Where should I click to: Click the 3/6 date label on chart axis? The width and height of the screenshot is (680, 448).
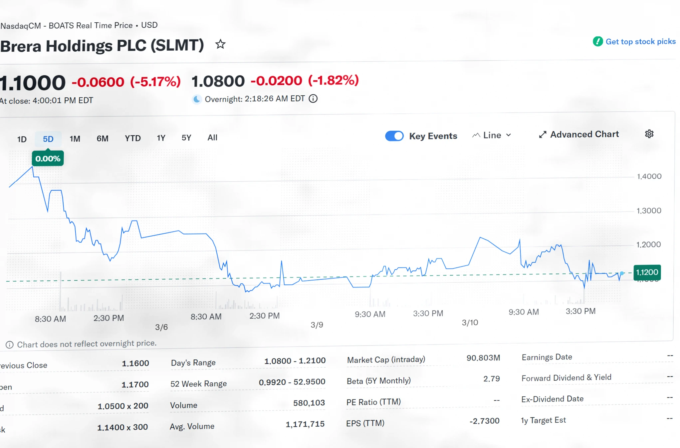(x=161, y=327)
